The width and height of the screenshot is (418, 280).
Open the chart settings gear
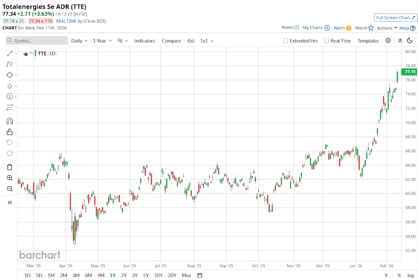click(x=389, y=40)
